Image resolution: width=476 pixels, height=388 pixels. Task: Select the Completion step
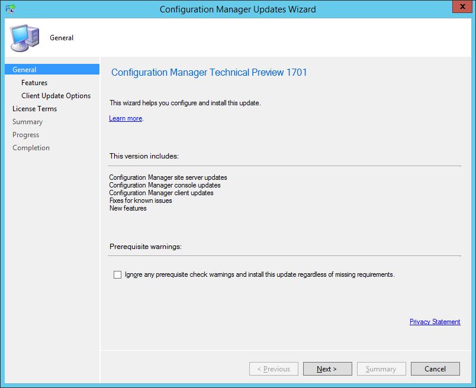point(31,147)
